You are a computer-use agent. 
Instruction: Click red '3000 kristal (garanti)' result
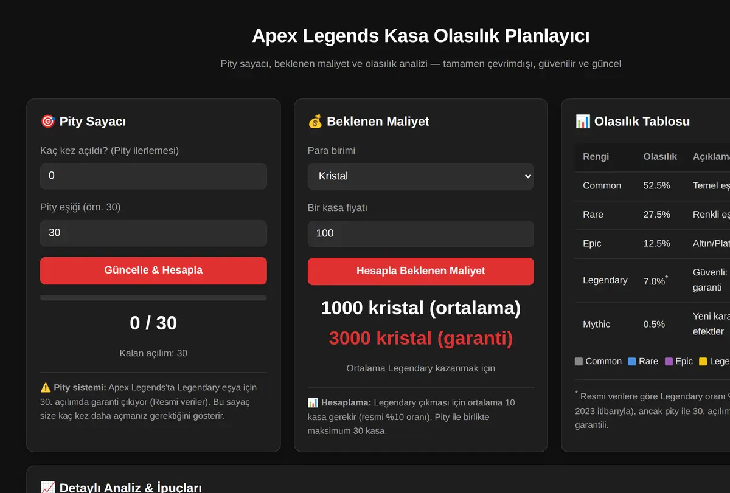point(420,338)
